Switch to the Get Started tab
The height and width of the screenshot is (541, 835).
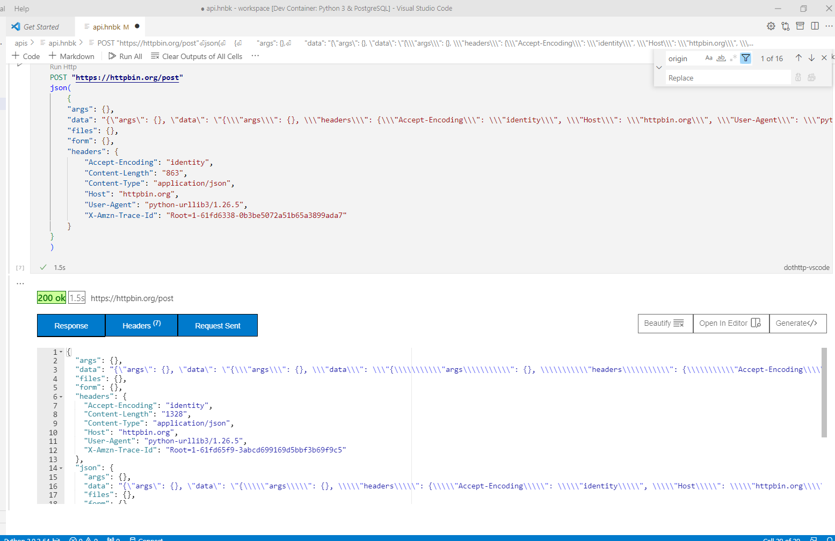(41, 27)
